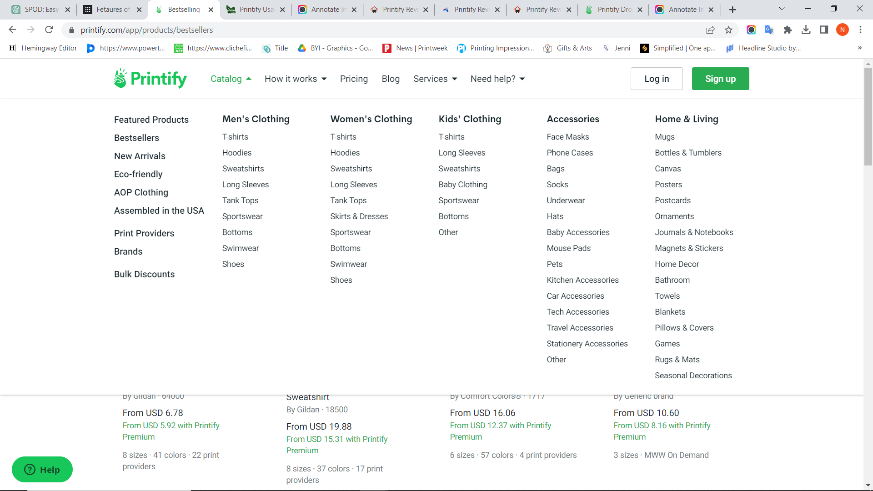The height and width of the screenshot is (491, 873).
Task: Open the browser extensions puzzle icon
Action: pos(788,30)
